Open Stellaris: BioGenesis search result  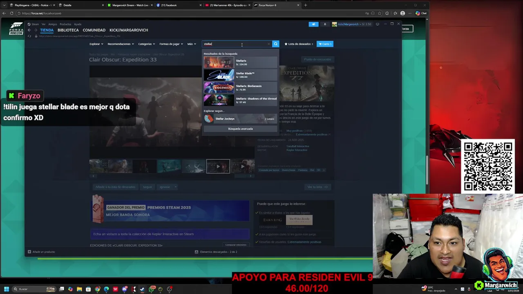coord(240,88)
